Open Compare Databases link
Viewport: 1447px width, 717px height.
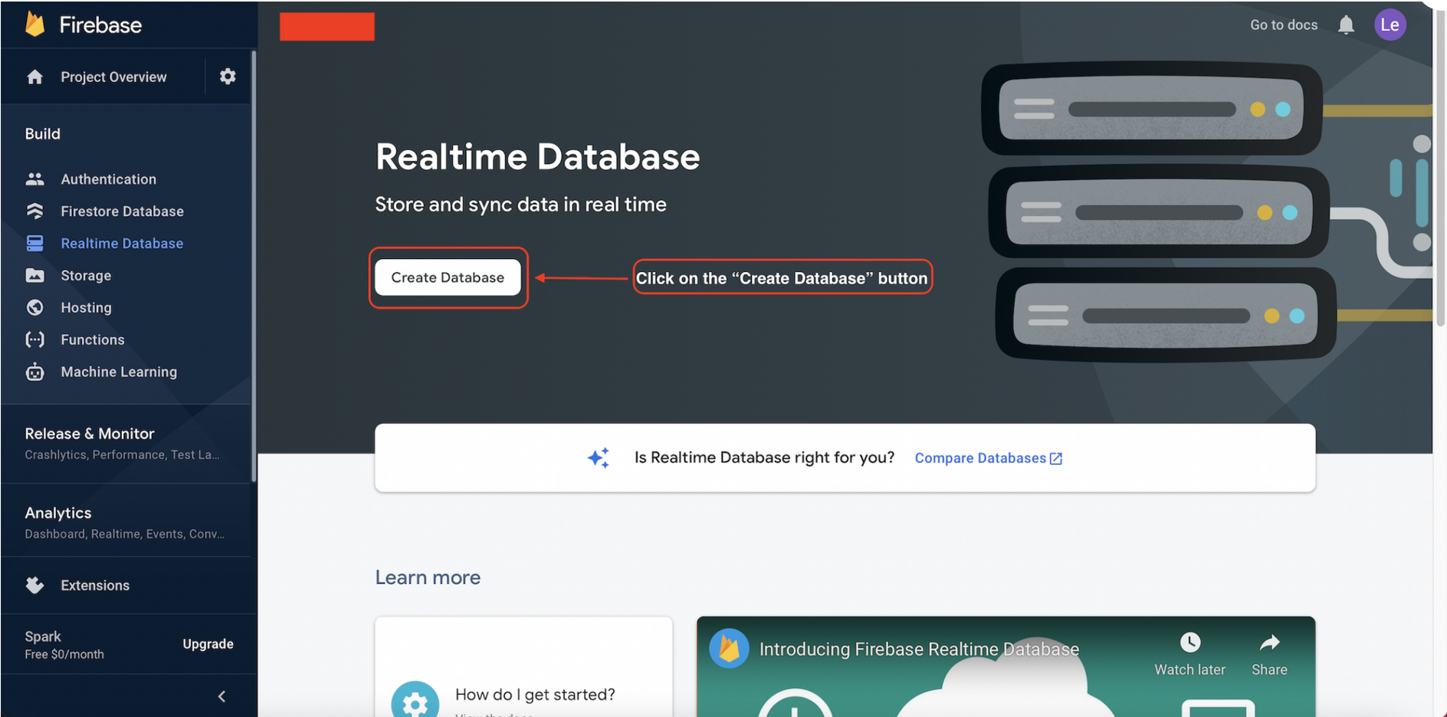click(x=989, y=458)
